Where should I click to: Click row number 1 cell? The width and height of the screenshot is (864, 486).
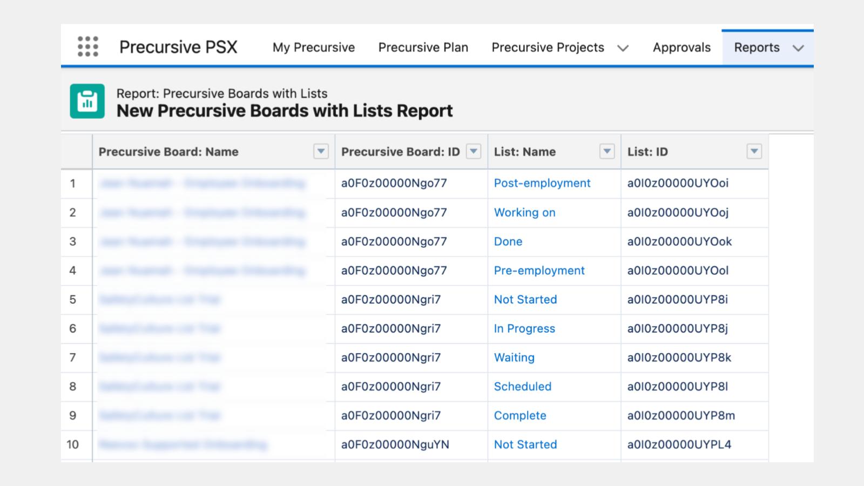tap(76, 184)
